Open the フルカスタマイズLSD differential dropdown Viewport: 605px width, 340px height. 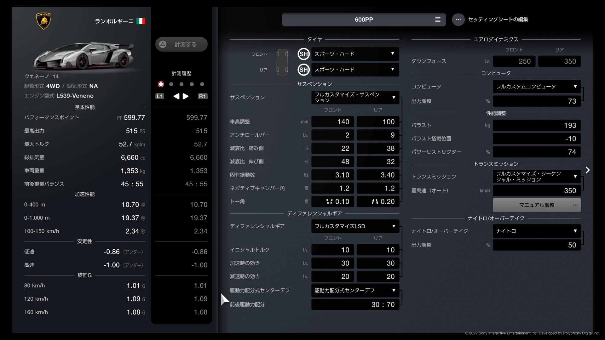click(355, 226)
